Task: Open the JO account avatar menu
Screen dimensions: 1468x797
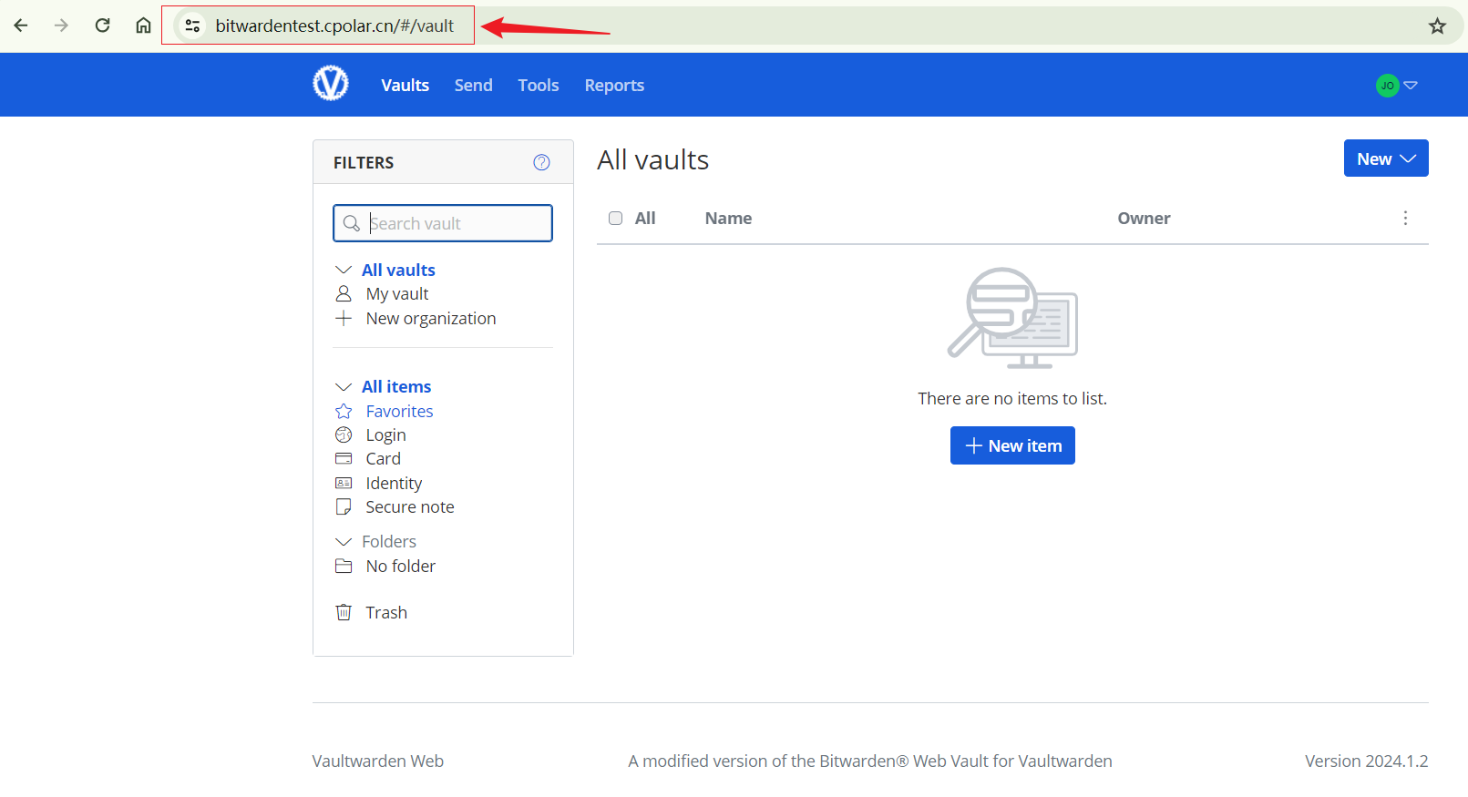Action: (1396, 86)
